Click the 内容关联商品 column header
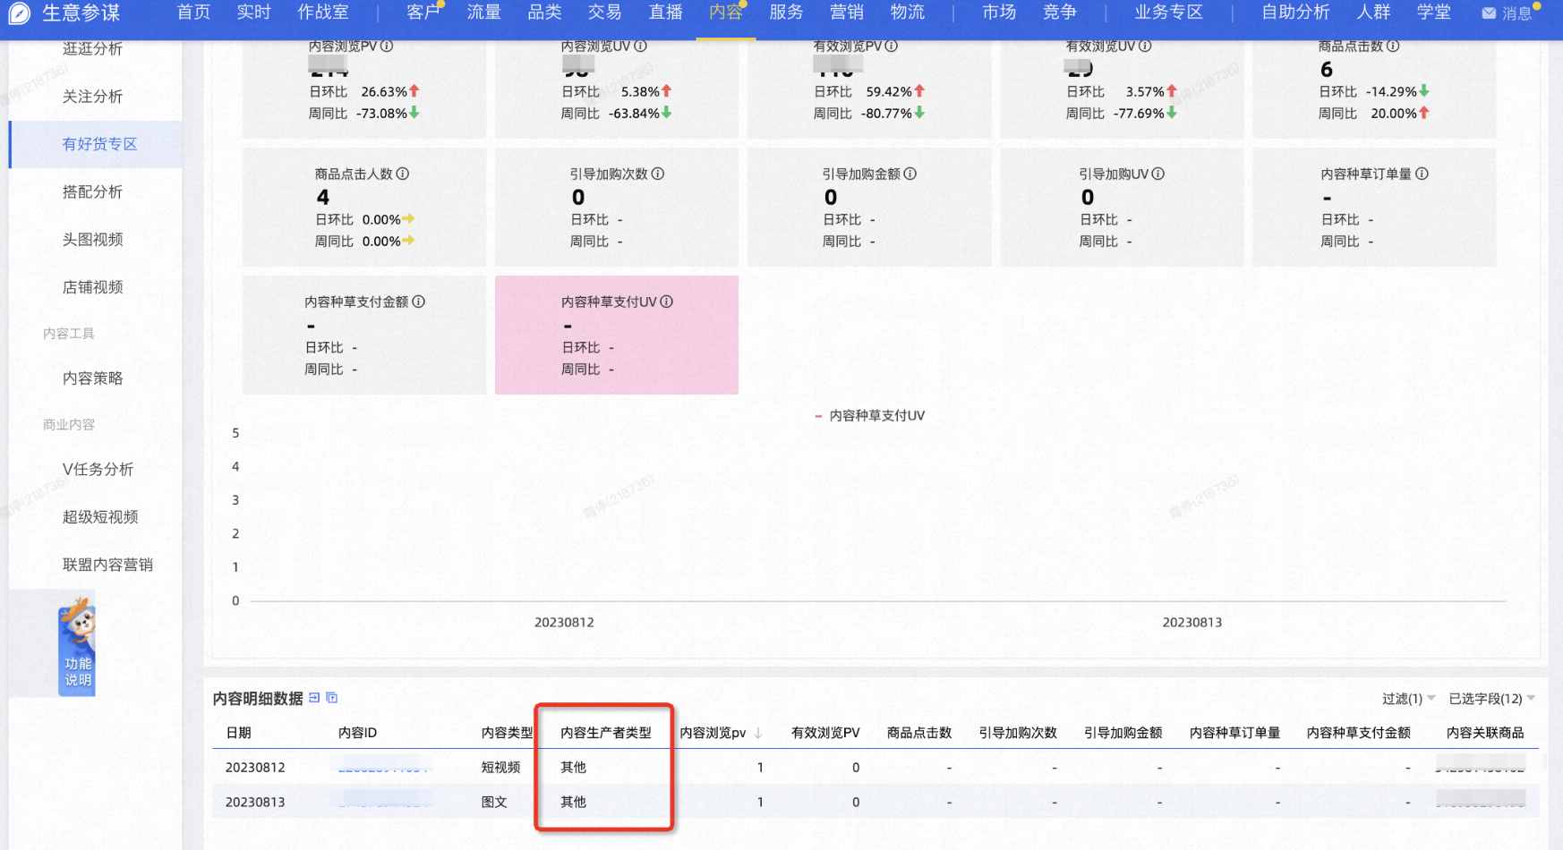The width and height of the screenshot is (1563, 850). (1485, 733)
